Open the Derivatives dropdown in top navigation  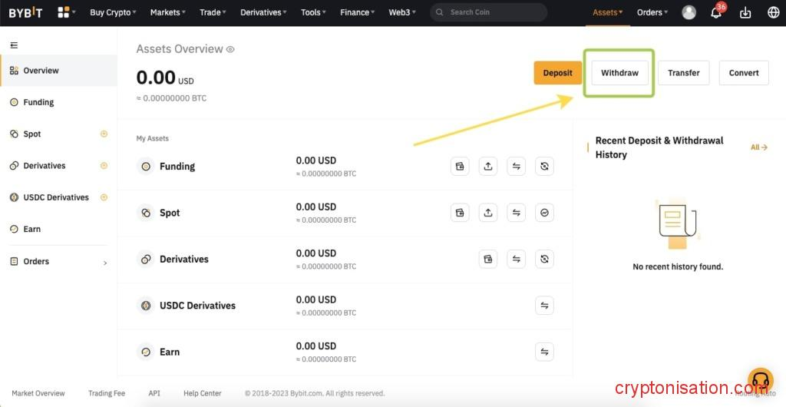tap(263, 12)
